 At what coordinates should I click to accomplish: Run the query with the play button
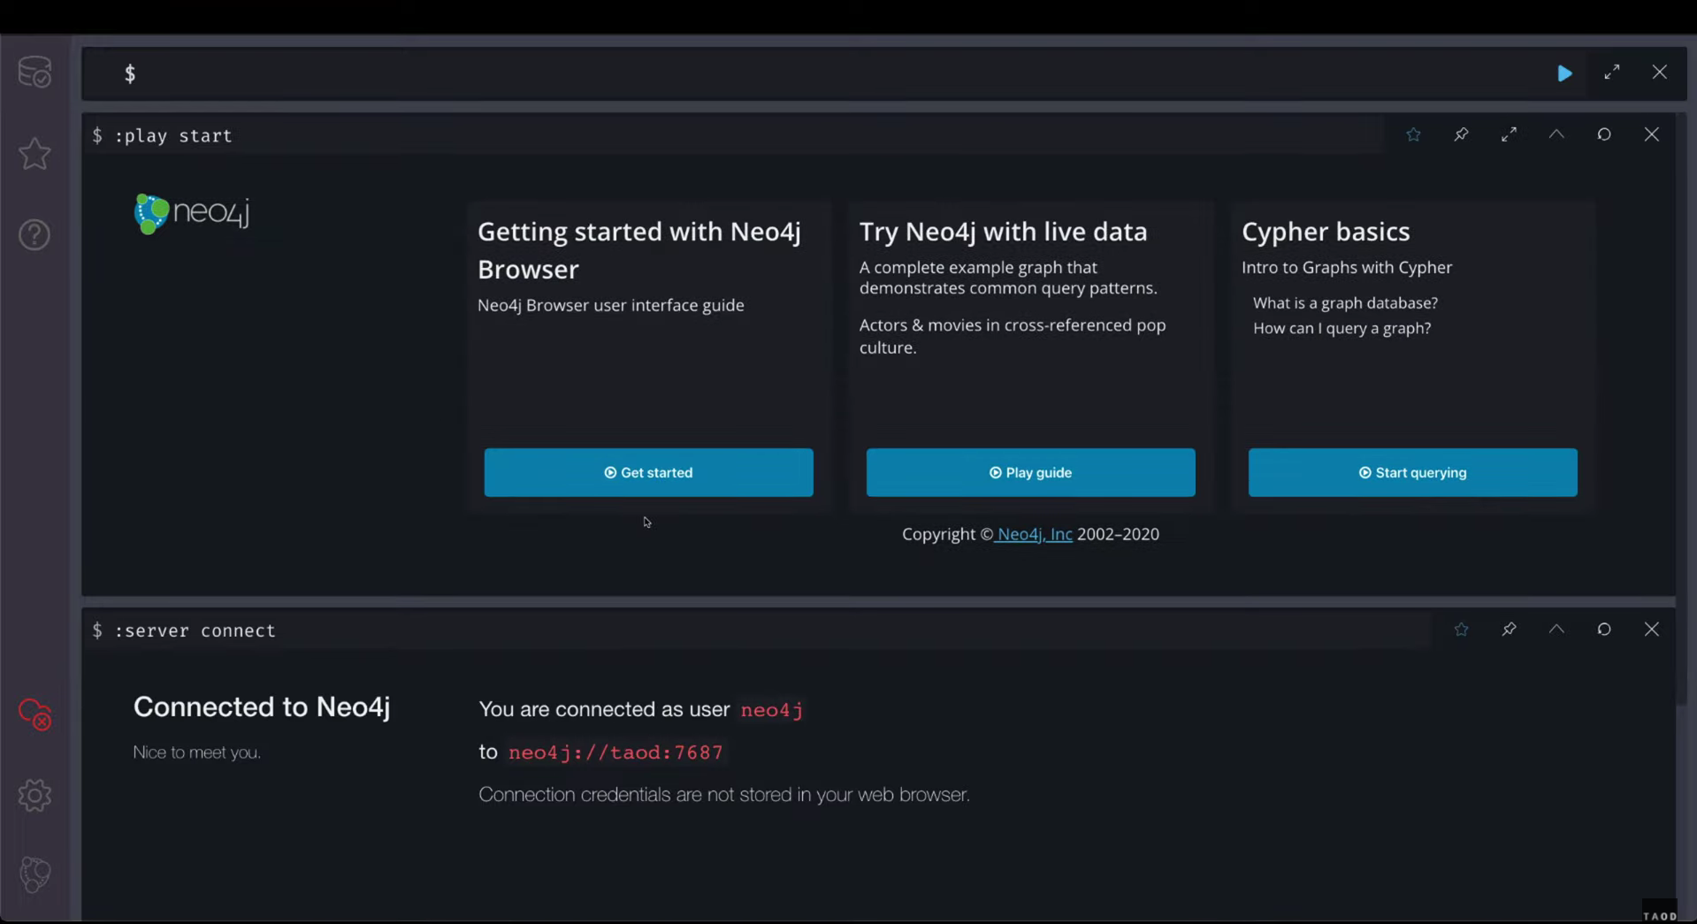[1564, 73]
